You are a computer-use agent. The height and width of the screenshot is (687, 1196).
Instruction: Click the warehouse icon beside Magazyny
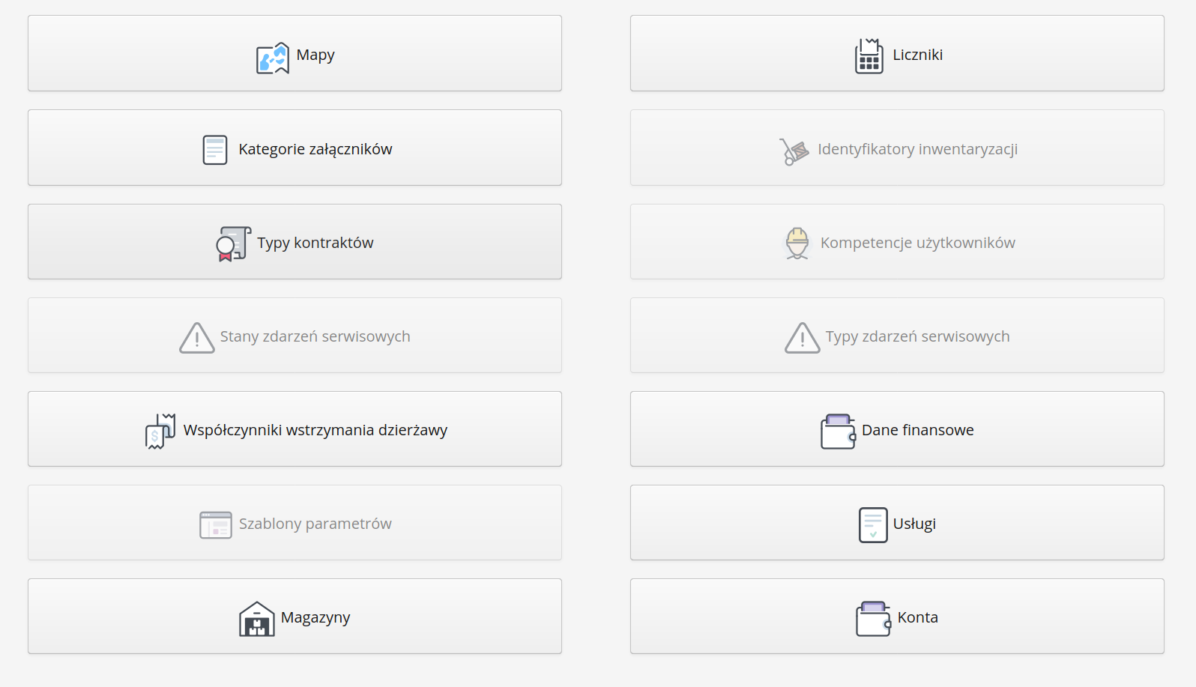point(256,619)
